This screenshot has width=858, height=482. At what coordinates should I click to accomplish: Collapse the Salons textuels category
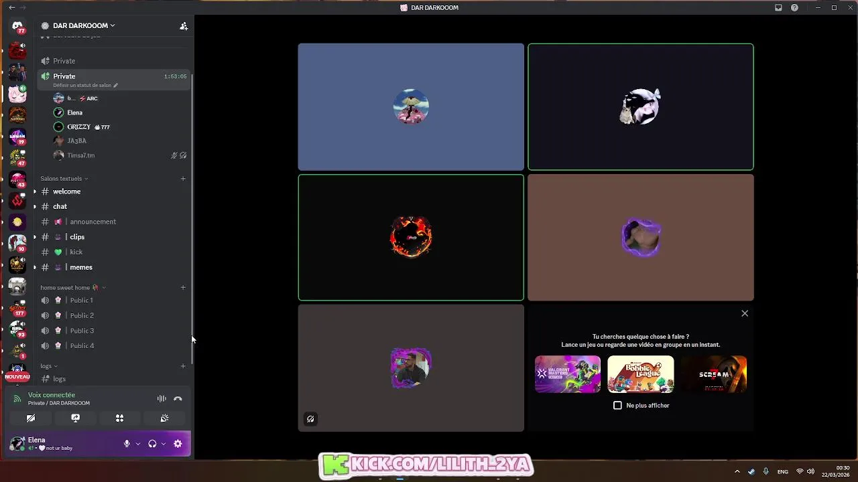coord(64,179)
